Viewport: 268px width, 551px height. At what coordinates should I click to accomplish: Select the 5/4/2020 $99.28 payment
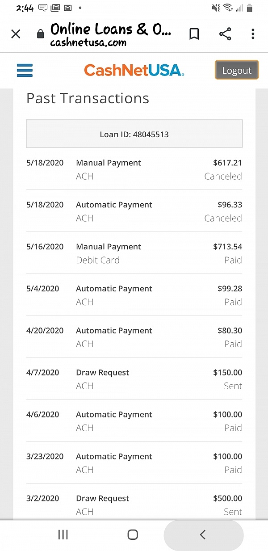[134, 295]
